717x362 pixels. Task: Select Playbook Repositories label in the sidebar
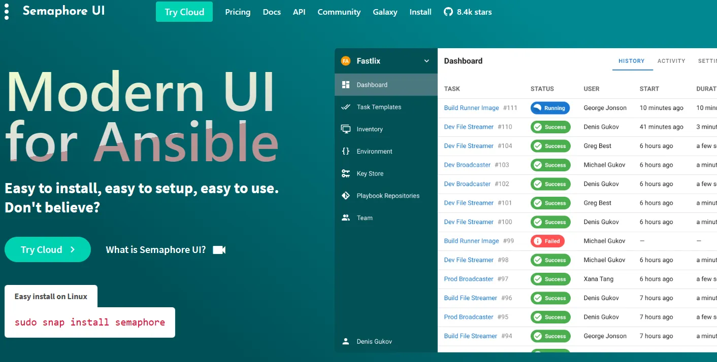click(388, 196)
